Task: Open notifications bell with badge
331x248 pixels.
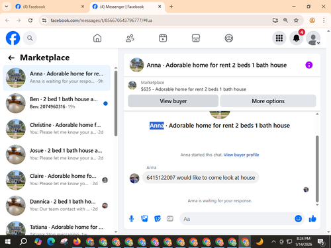Action: [297, 38]
